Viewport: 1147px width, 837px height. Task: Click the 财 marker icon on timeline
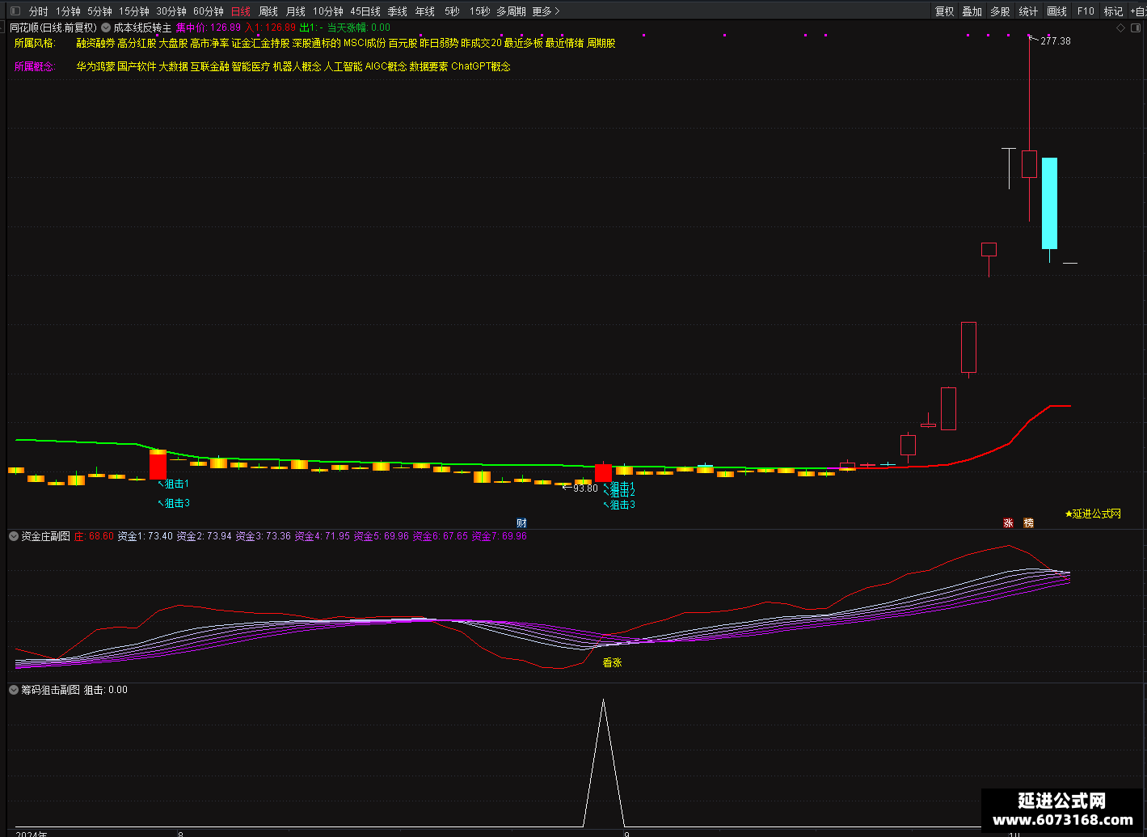click(x=521, y=523)
